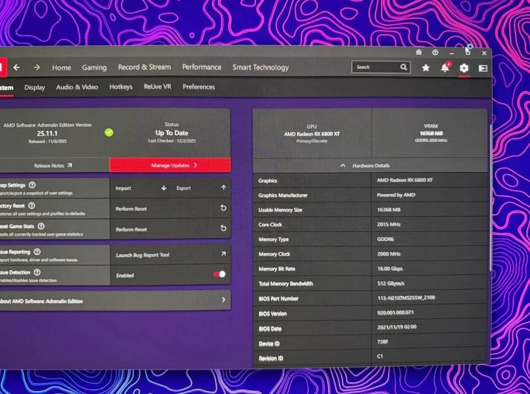Click the Launch Bug Report Tool arrow icon
This screenshot has height=394, width=530.
pos(224,253)
